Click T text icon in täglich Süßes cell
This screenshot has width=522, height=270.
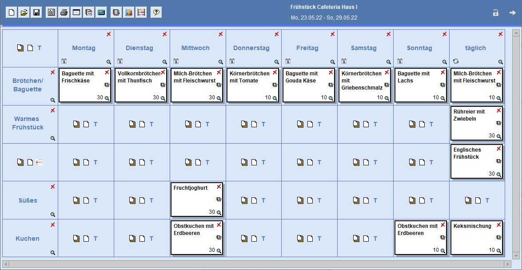coord(487,200)
